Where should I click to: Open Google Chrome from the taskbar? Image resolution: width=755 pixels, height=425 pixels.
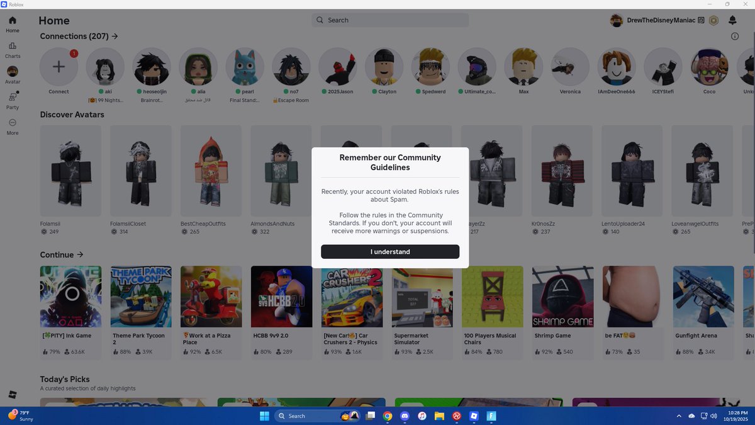point(388,416)
